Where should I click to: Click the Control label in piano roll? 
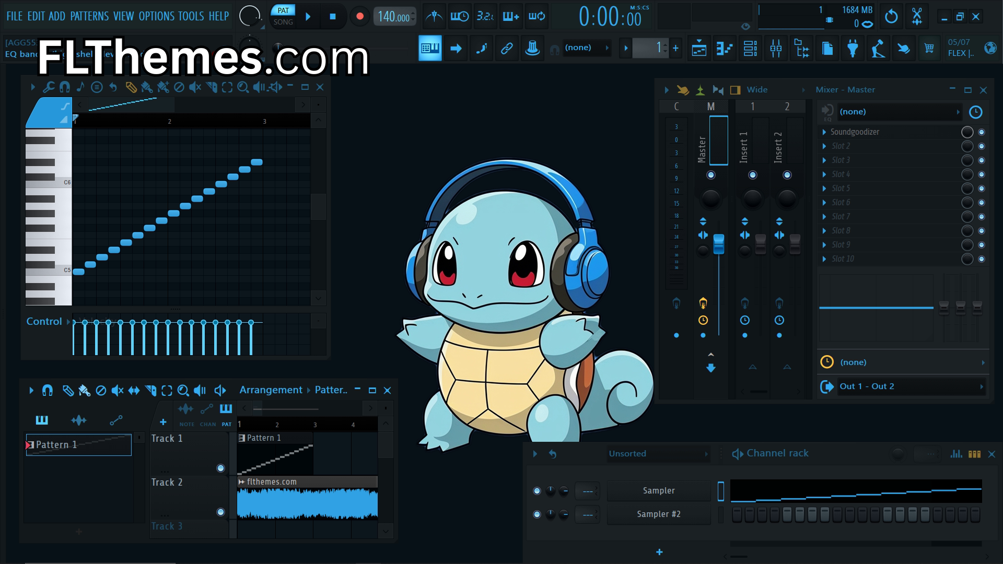pyautogui.click(x=44, y=322)
